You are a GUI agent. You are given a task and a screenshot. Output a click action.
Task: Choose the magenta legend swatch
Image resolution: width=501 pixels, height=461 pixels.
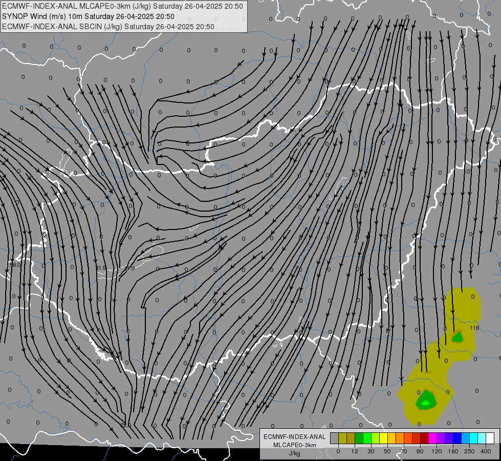(433, 438)
